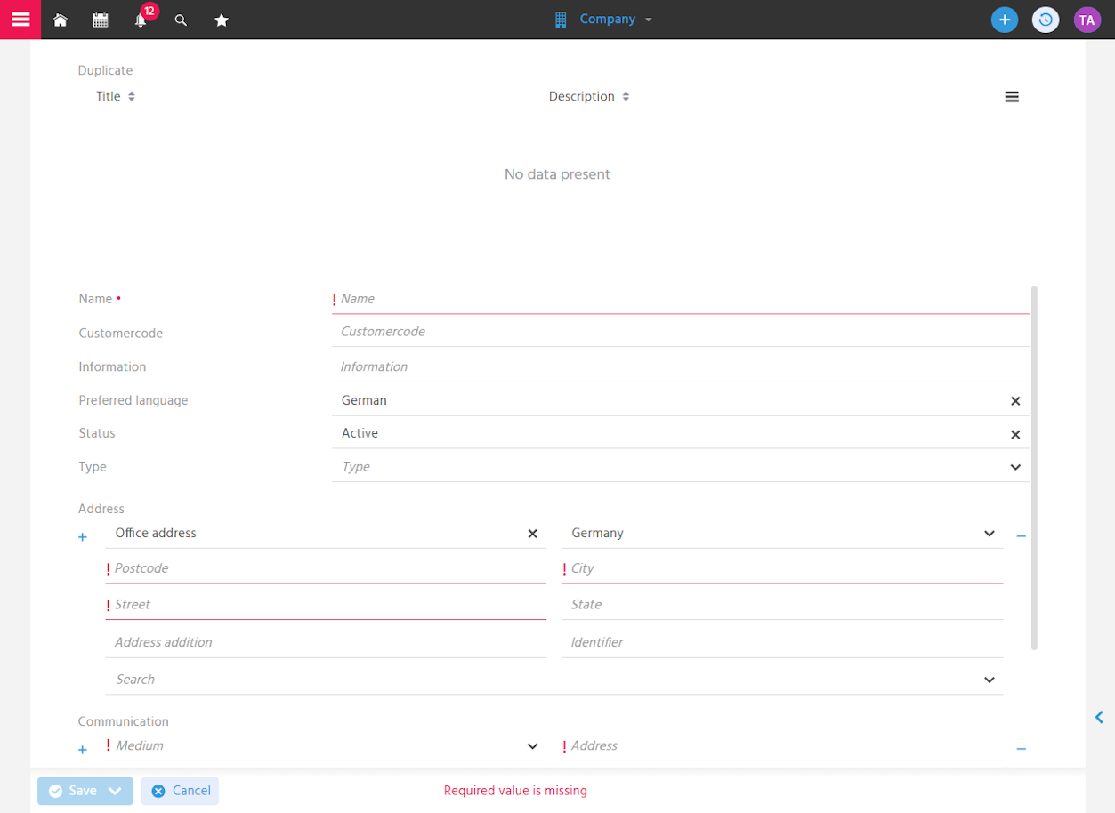Expand the Type dropdown
Screen dimensions: 1115x813
pos(1015,467)
